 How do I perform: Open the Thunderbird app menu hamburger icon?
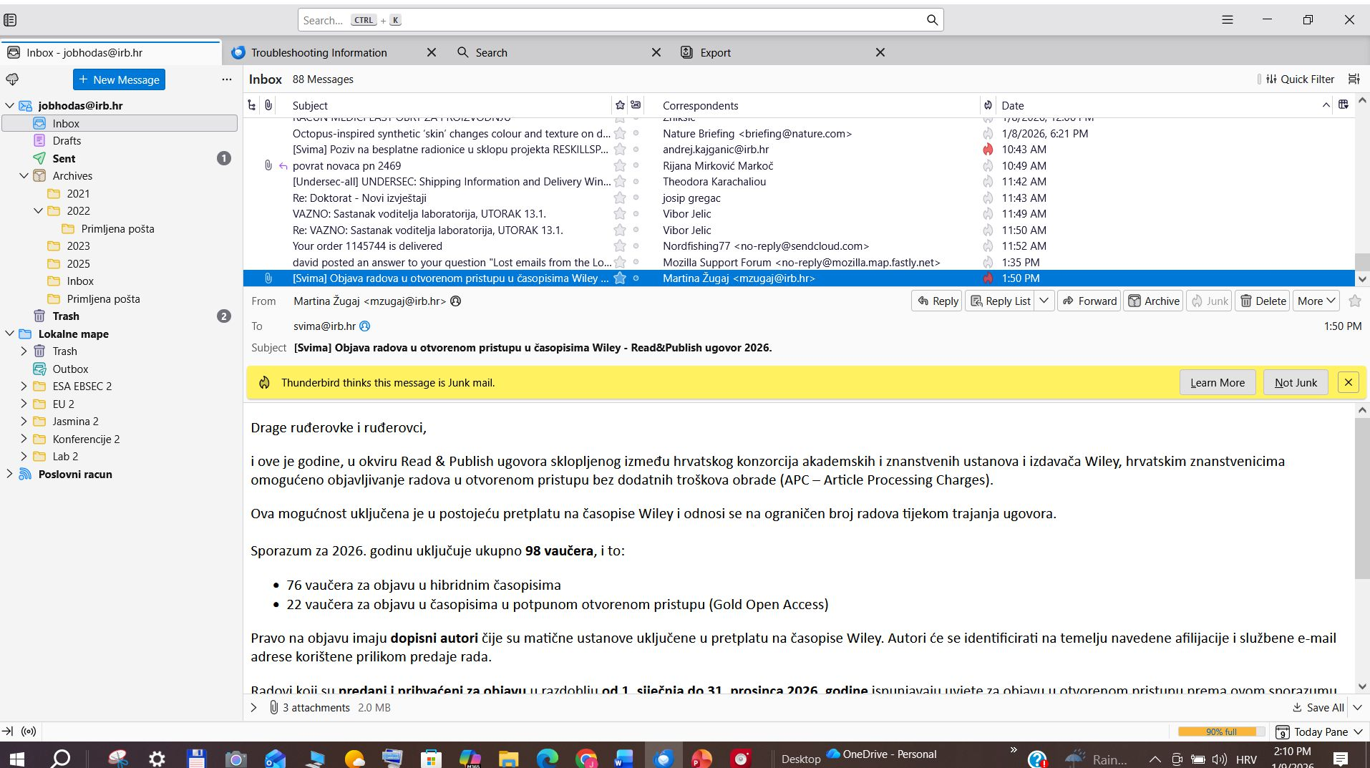tap(1227, 20)
